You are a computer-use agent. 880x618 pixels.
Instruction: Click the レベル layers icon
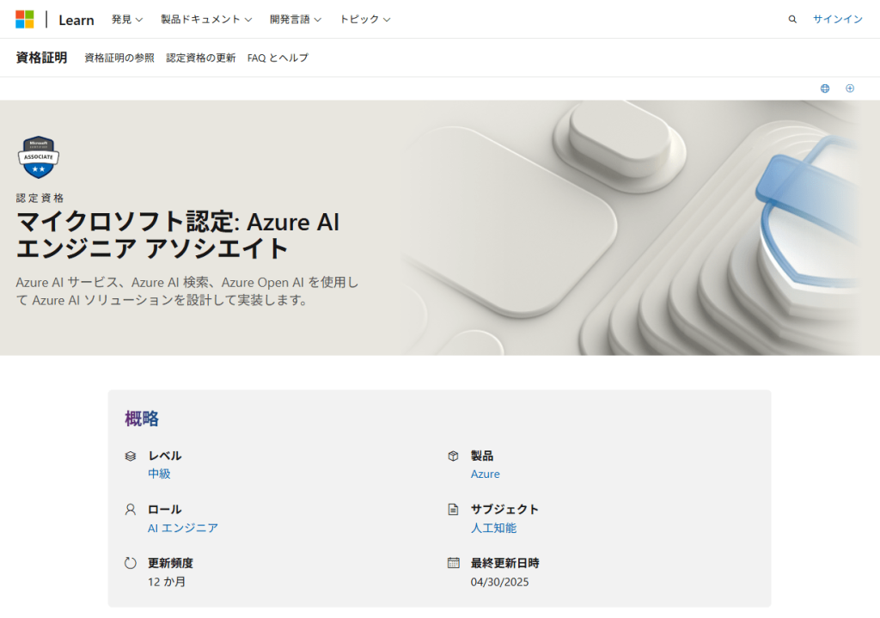[x=131, y=456]
